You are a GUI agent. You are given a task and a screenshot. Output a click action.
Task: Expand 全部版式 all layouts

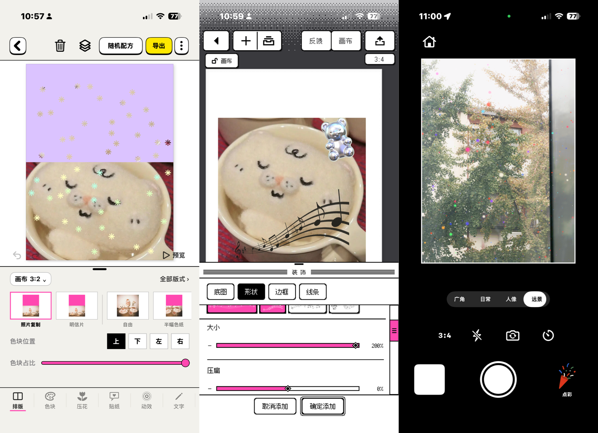[x=174, y=279]
